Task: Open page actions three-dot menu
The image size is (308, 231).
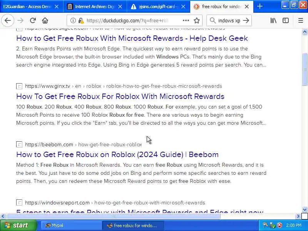Action: tap(186, 20)
